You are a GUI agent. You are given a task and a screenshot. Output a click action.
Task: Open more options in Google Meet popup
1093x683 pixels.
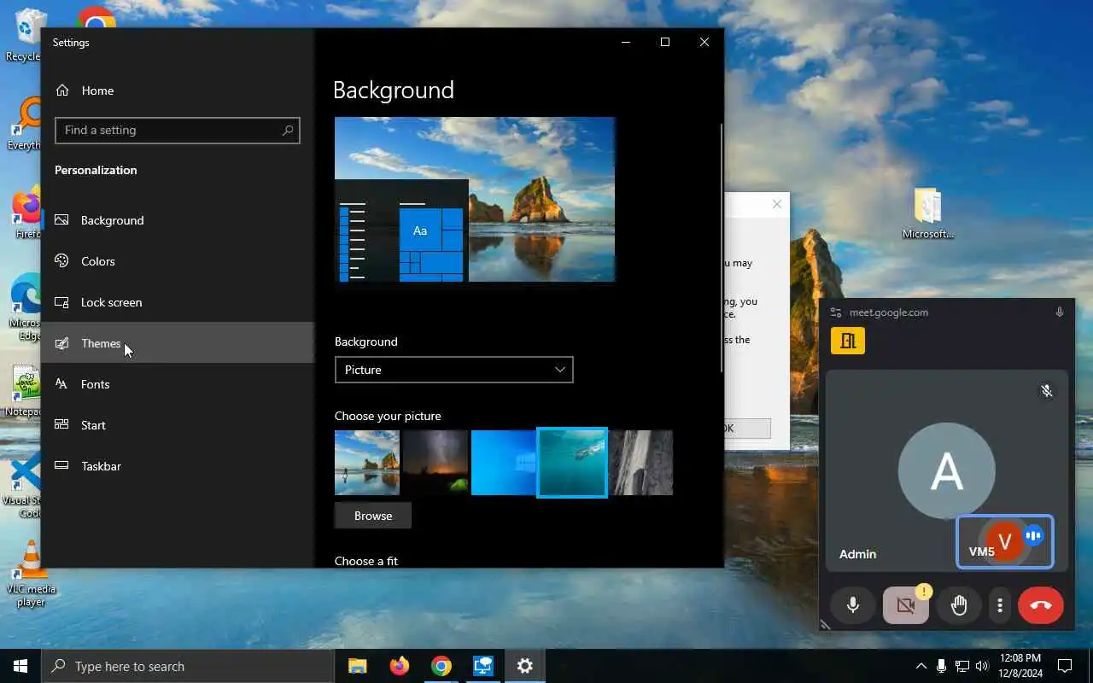tap(1000, 605)
